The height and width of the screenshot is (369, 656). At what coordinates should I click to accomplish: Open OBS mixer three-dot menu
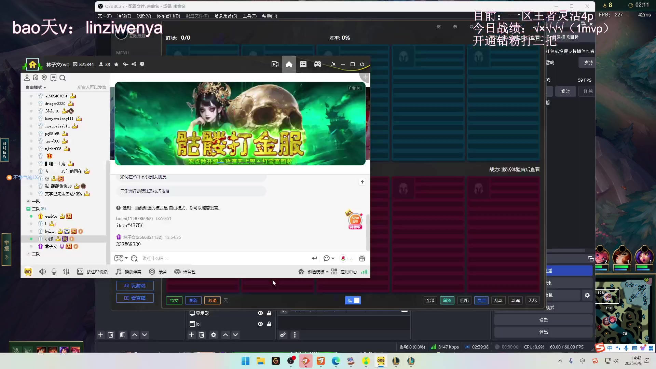295,335
